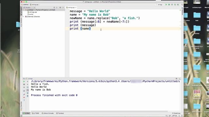Open Search Everywhere magnifier icon
The height and width of the screenshot is (117, 209).
(182, 5)
